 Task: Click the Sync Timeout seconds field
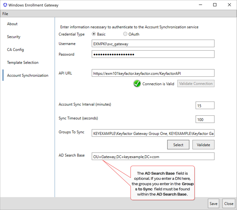(205, 119)
